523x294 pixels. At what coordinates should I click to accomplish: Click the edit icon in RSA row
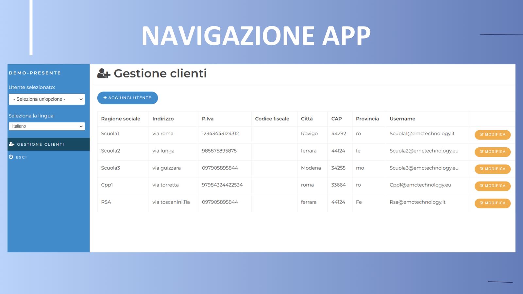coord(481,203)
